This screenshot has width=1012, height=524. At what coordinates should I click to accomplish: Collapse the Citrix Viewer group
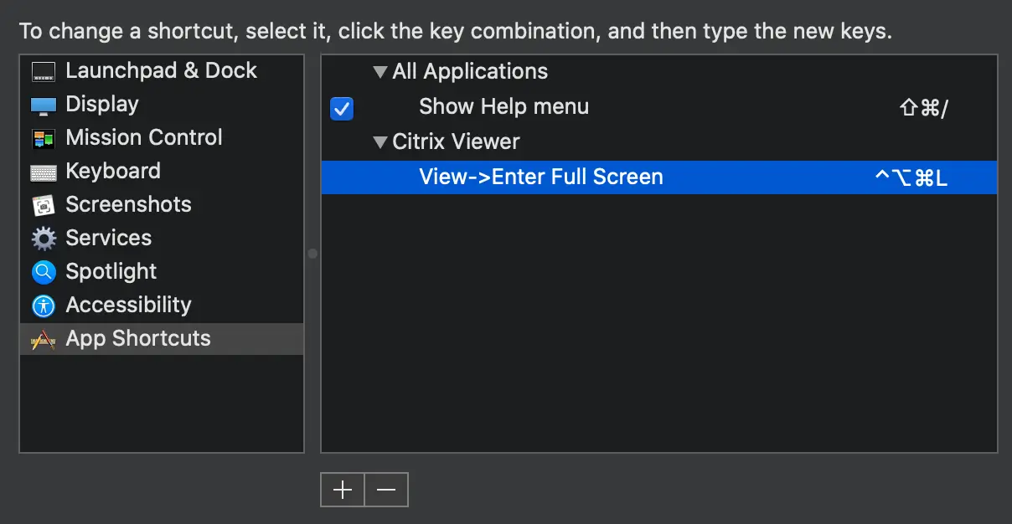pyautogui.click(x=379, y=141)
